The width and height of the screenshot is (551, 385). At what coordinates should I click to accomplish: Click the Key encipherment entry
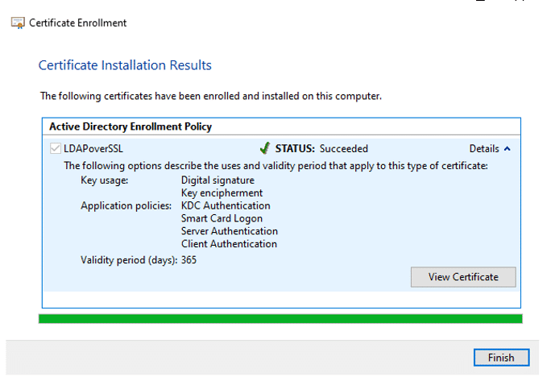222,193
